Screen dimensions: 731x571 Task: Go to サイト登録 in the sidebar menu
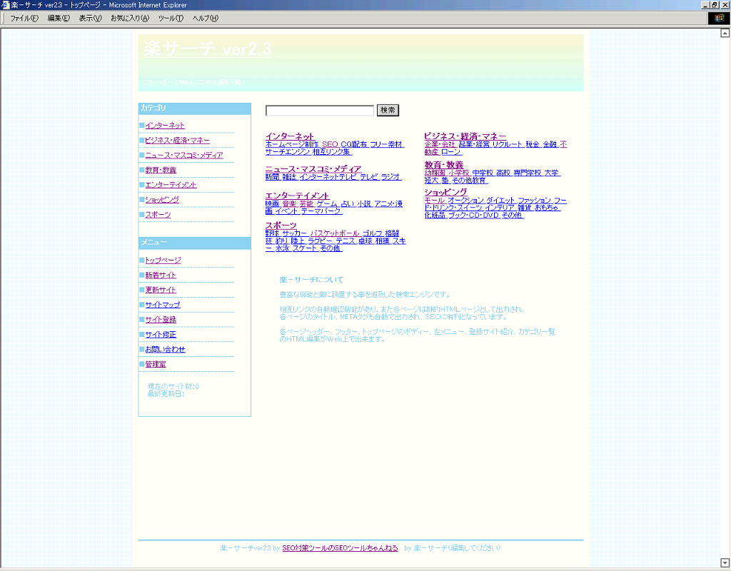[161, 320]
